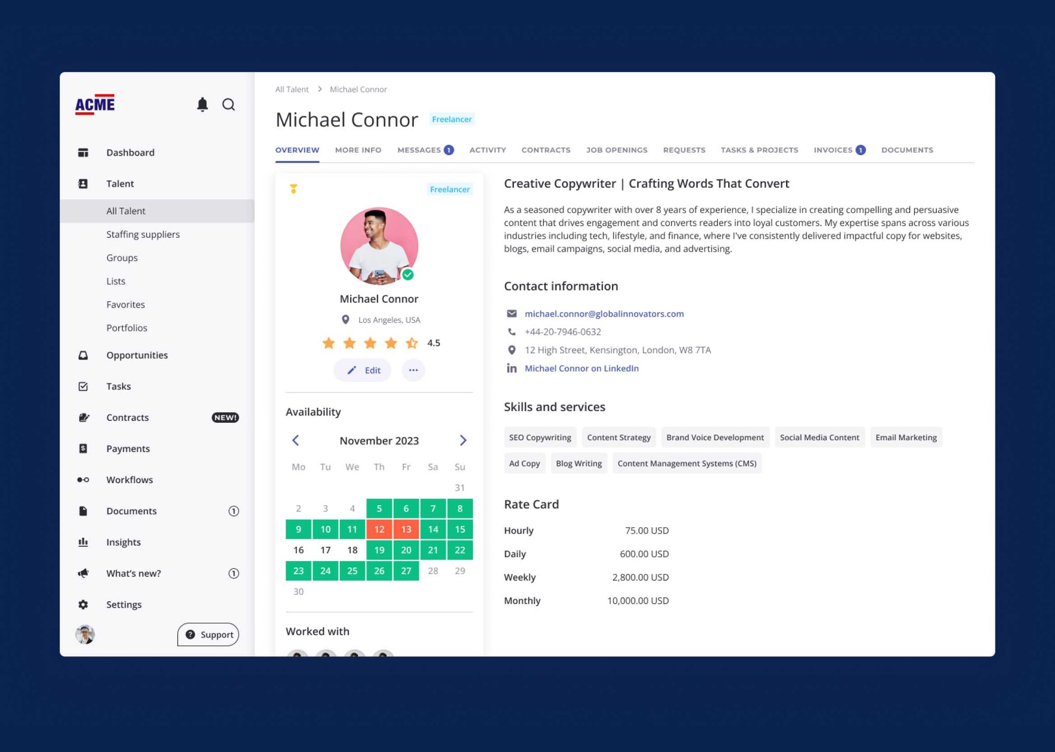Click the ACME logo
Viewport: 1055px width, 752px height.
tap(95, 104)
